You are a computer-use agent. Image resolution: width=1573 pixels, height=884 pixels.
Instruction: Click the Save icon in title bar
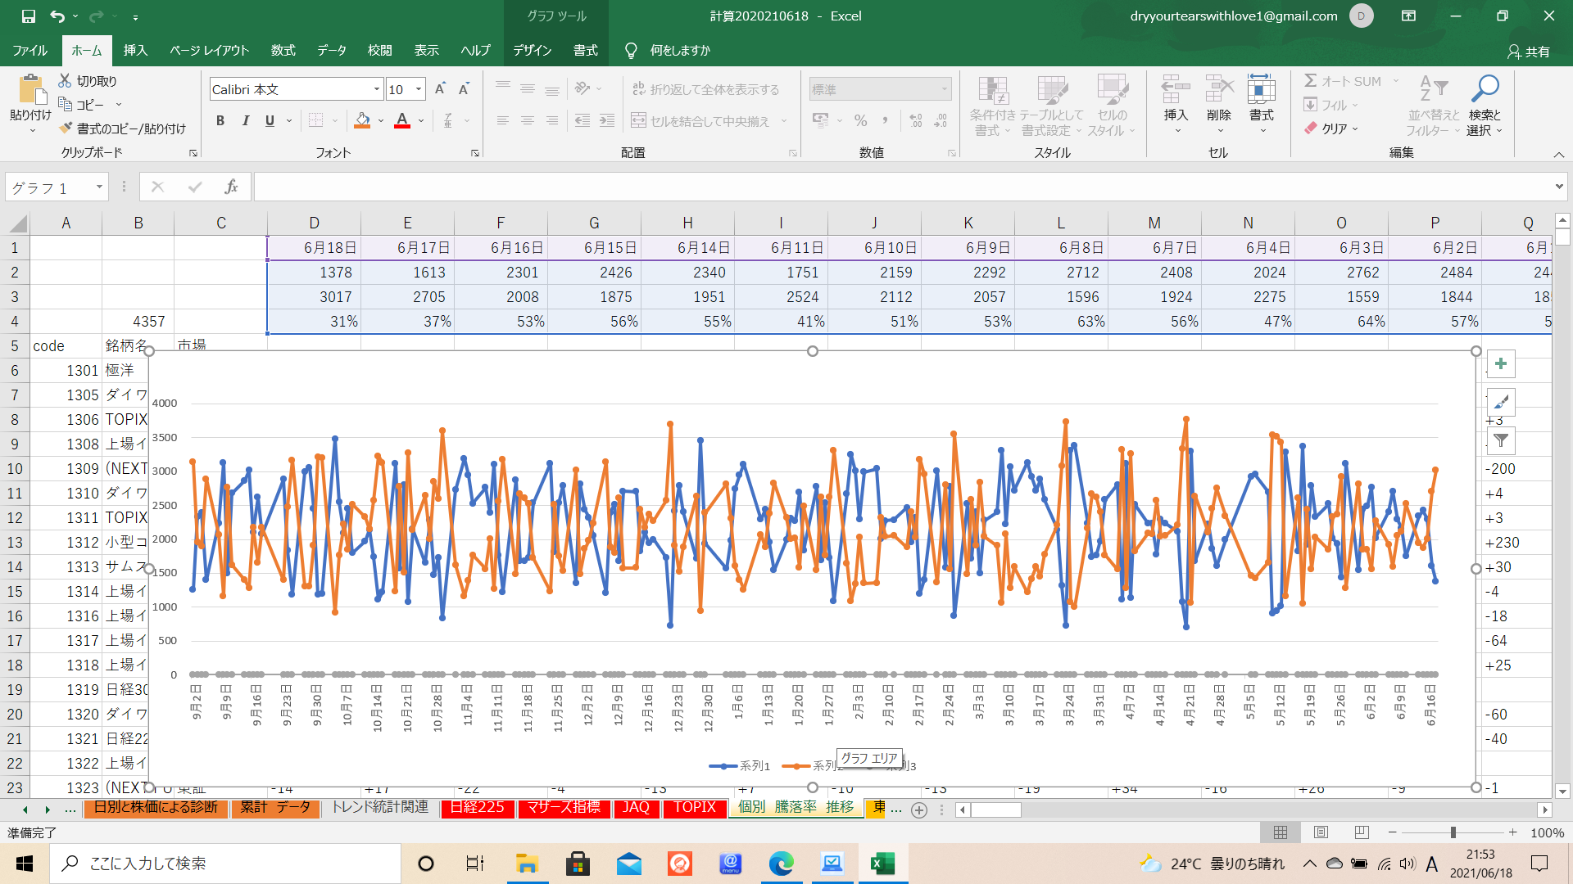coord(28,16)
